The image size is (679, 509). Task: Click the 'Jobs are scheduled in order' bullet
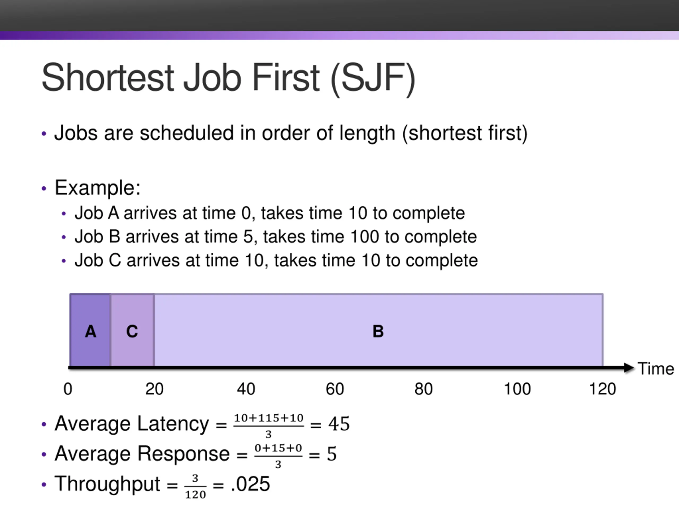(x=291, y=133)
